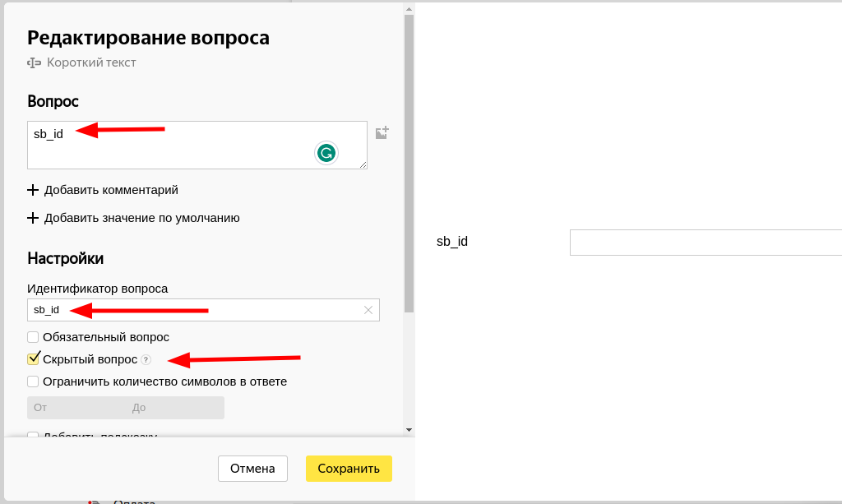The width and height of the screenshot is (842, 504).
Task: Click into the Идентификатор вопроса input
Action: coord(193,310)
